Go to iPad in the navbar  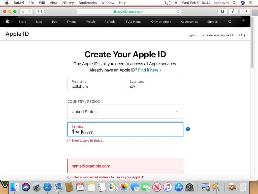[54, 22]
